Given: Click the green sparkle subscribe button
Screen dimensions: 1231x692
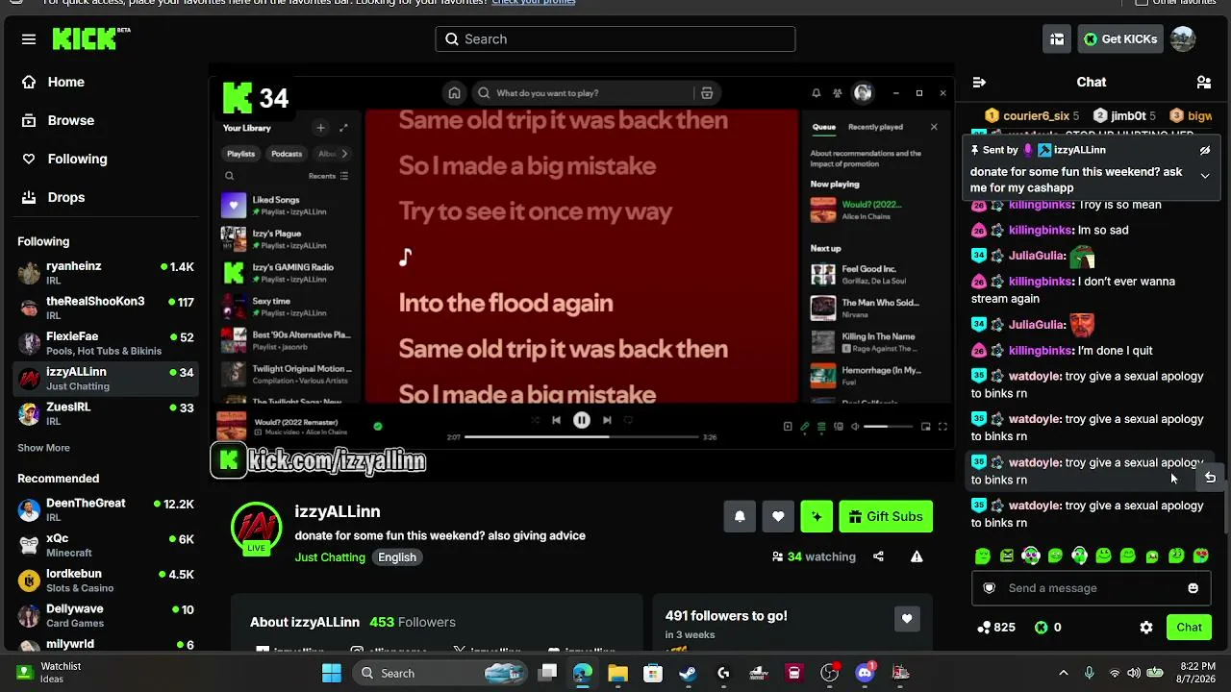Looking at the screenshot, I should click(x=816, y=516).
